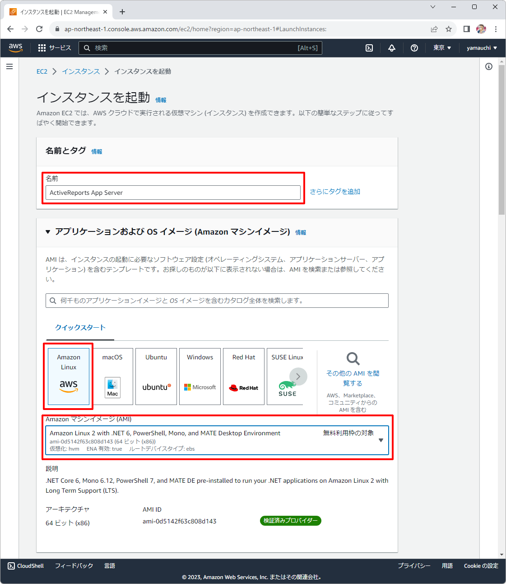
Task: Focus the AWS console search bar
Action: [200, 48]
